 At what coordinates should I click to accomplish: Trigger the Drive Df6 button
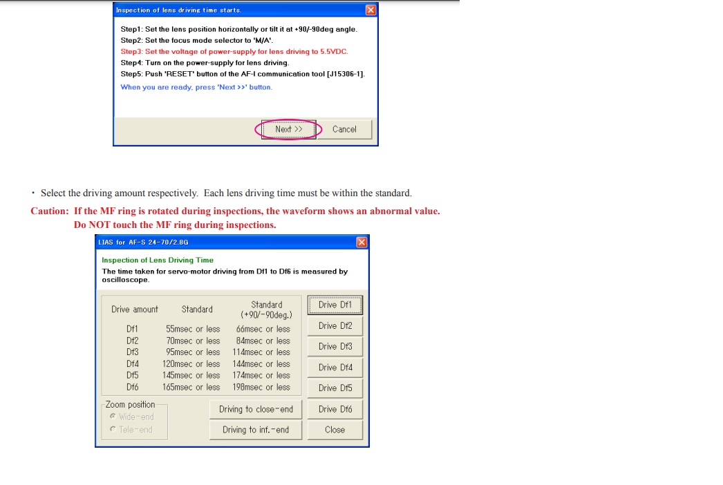coord(335,409)
